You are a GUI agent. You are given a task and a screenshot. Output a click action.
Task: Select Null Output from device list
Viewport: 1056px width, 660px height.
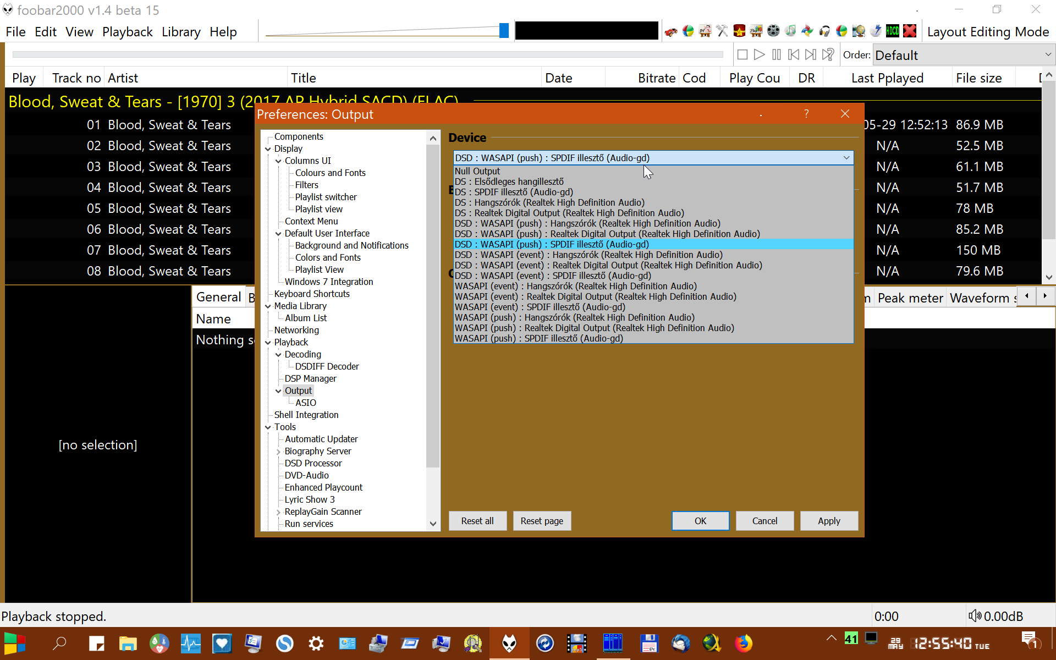653,171
